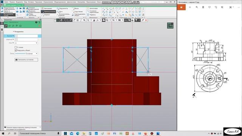Click Edge browser icon in taskbar
Screen dimensions: 242x136
[x=78, y=133]
